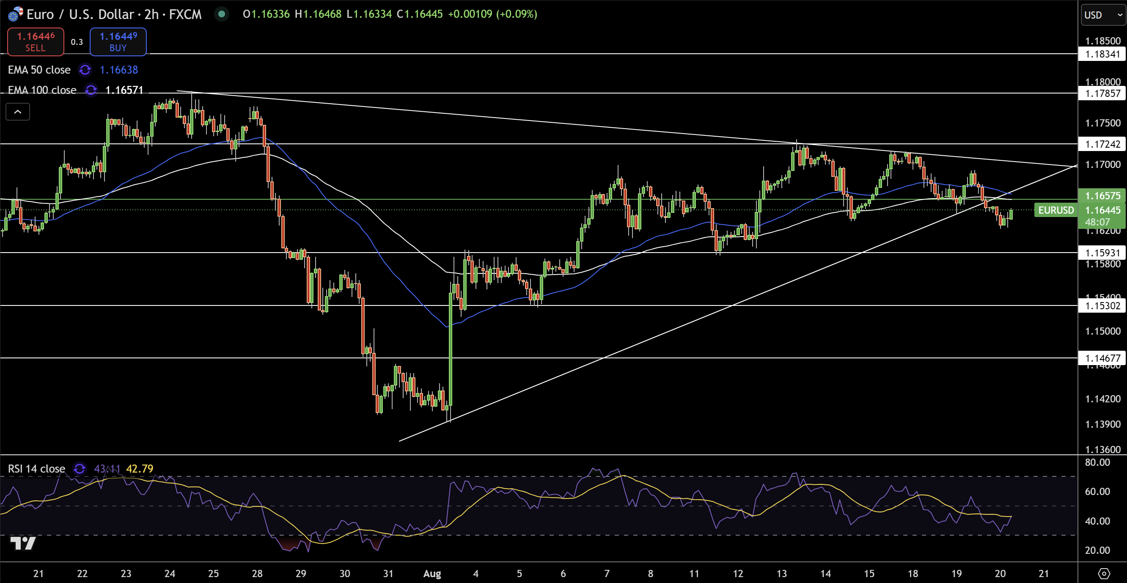Select the EMA 50 close legend label
The width and height of the screenshot is (1127, 583).
pyautogui.click(x=39, y=70)
